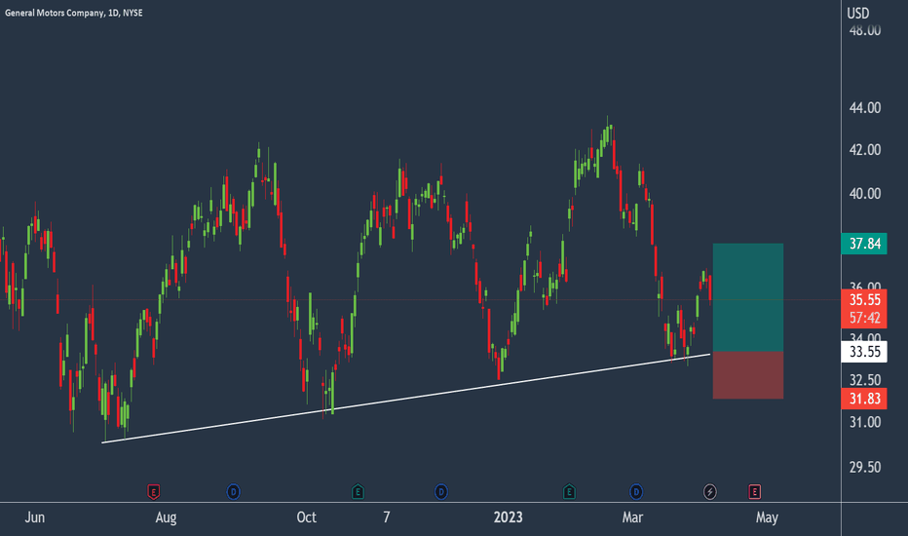Screen dimensions: 908x536
Task: Click the 42.00 price axis label
Action: click(x=864, y=150)
